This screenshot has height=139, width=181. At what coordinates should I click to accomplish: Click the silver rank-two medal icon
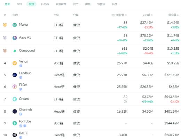click(x=5, y=38)
